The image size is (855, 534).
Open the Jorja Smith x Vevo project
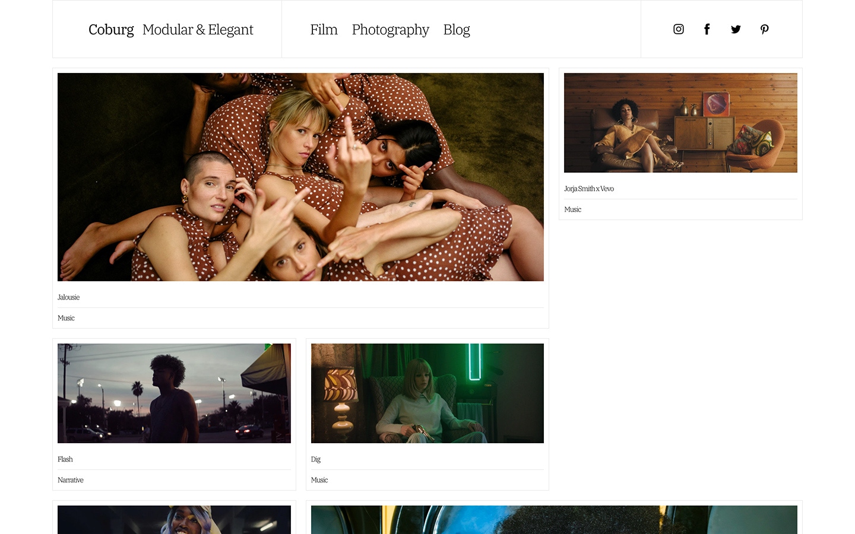[x=588, y=189]
